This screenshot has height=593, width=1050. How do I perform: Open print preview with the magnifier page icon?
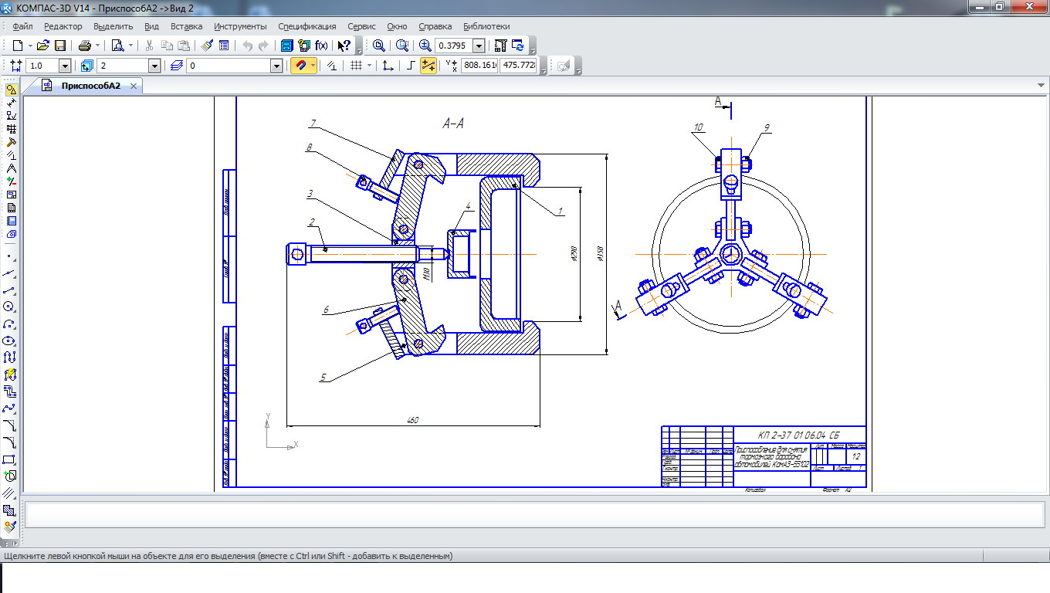click(117, 46)
